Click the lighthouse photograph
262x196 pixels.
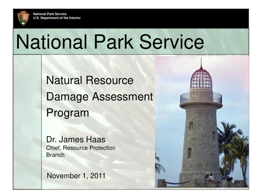coord(202,122)
